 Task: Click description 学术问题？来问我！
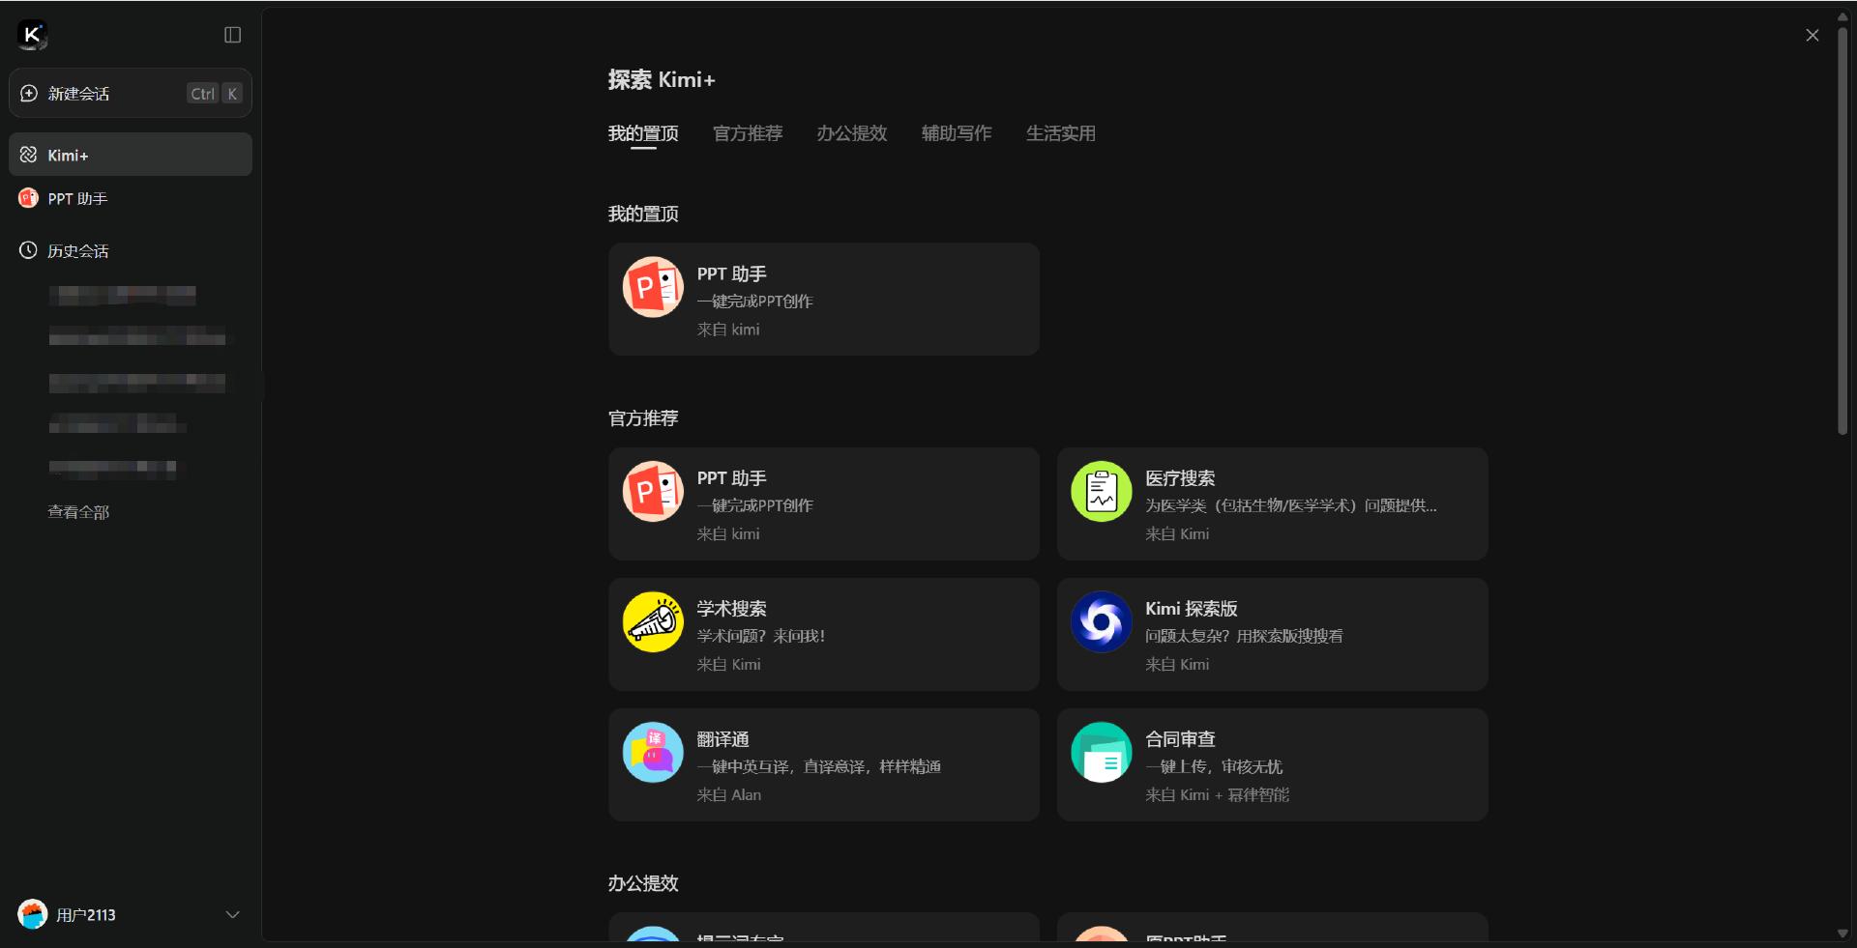pyautogui.click(x=761, y=636)
